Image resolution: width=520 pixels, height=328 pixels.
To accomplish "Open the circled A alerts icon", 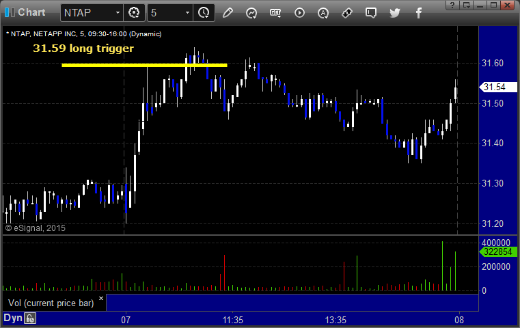I will click(x=323, y=13).
